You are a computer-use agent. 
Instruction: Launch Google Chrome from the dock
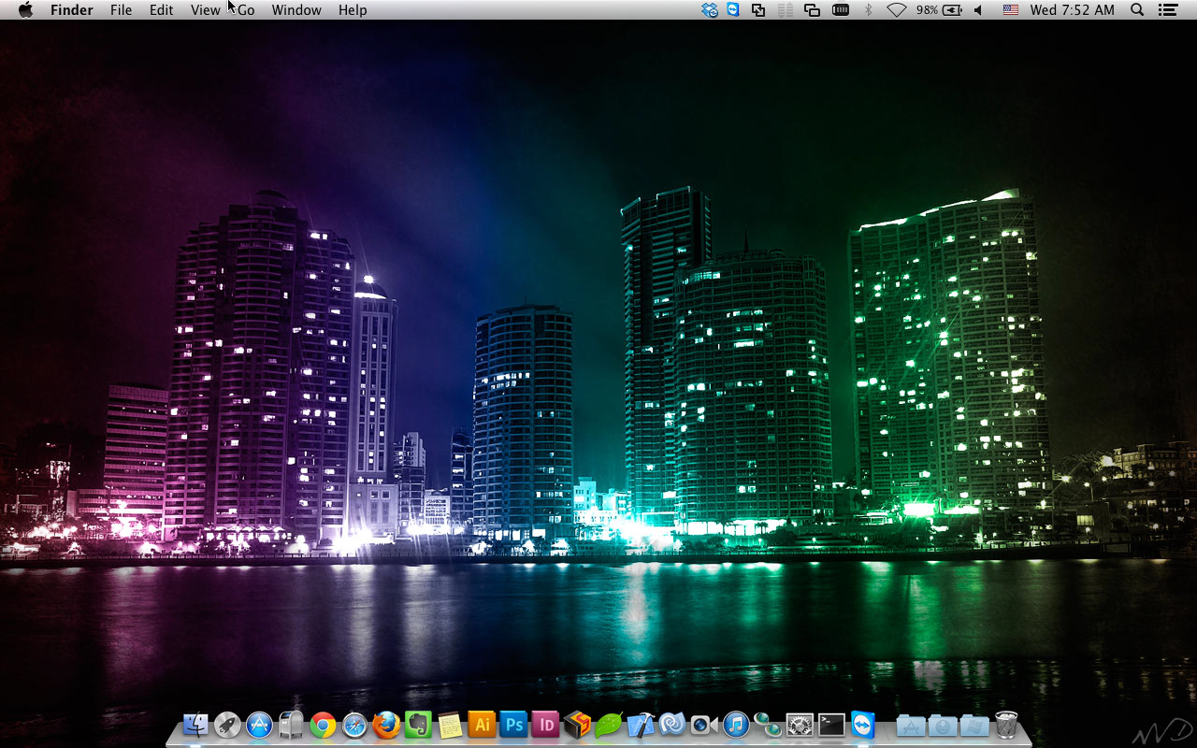[x=323, y=725]
